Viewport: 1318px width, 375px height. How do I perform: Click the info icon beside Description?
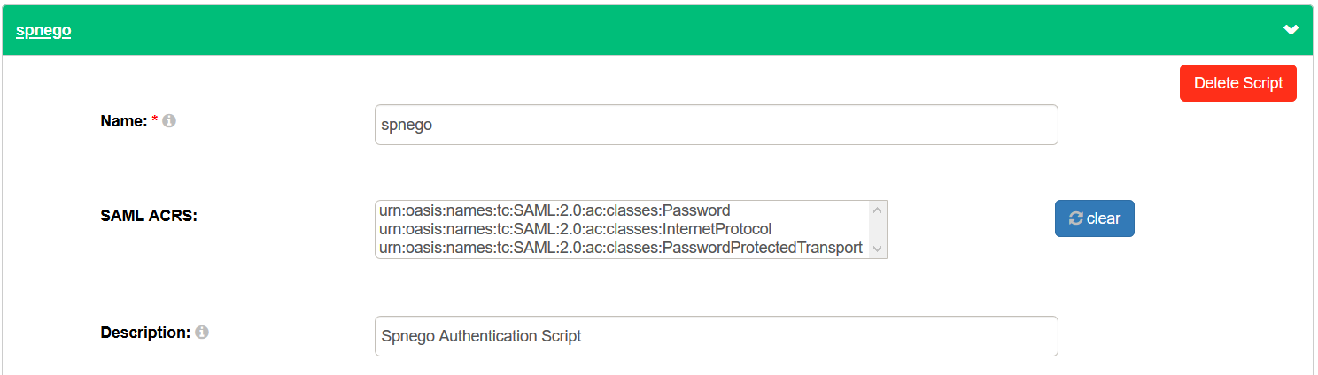click(202, 333)
